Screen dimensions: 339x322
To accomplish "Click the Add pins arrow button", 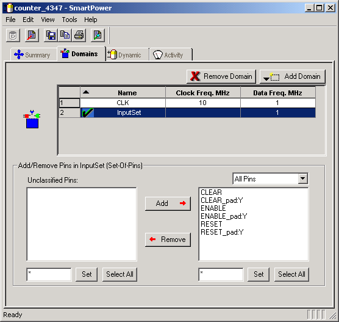I will (168, 203).
